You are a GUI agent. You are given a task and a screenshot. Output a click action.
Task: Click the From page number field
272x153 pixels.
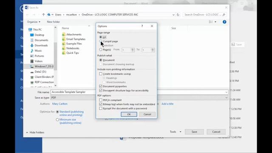(x=126, y=50)
